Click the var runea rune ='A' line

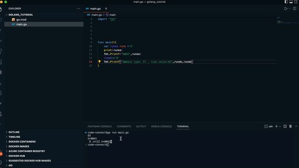pyautogui.click(x=118, y=46)
